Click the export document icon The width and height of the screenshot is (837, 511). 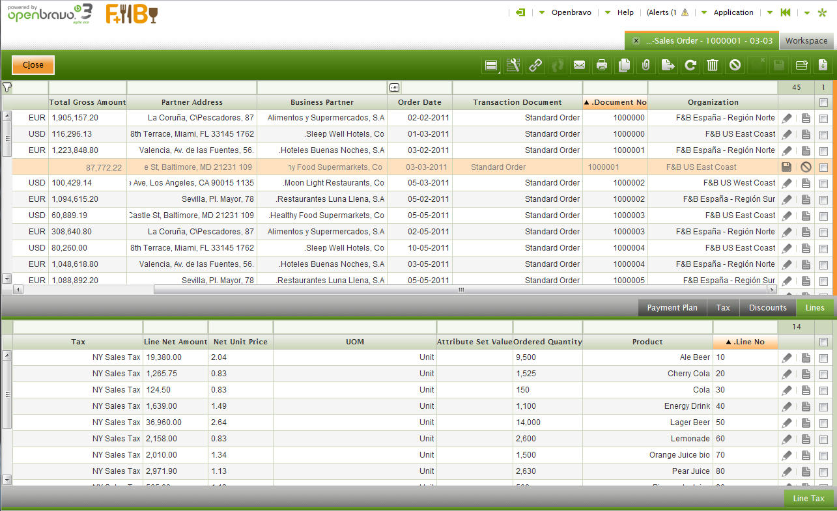(668, 65)
